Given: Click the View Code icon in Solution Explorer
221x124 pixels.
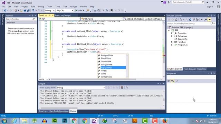Looking at the screenshot, I should (x=202, y=20).
